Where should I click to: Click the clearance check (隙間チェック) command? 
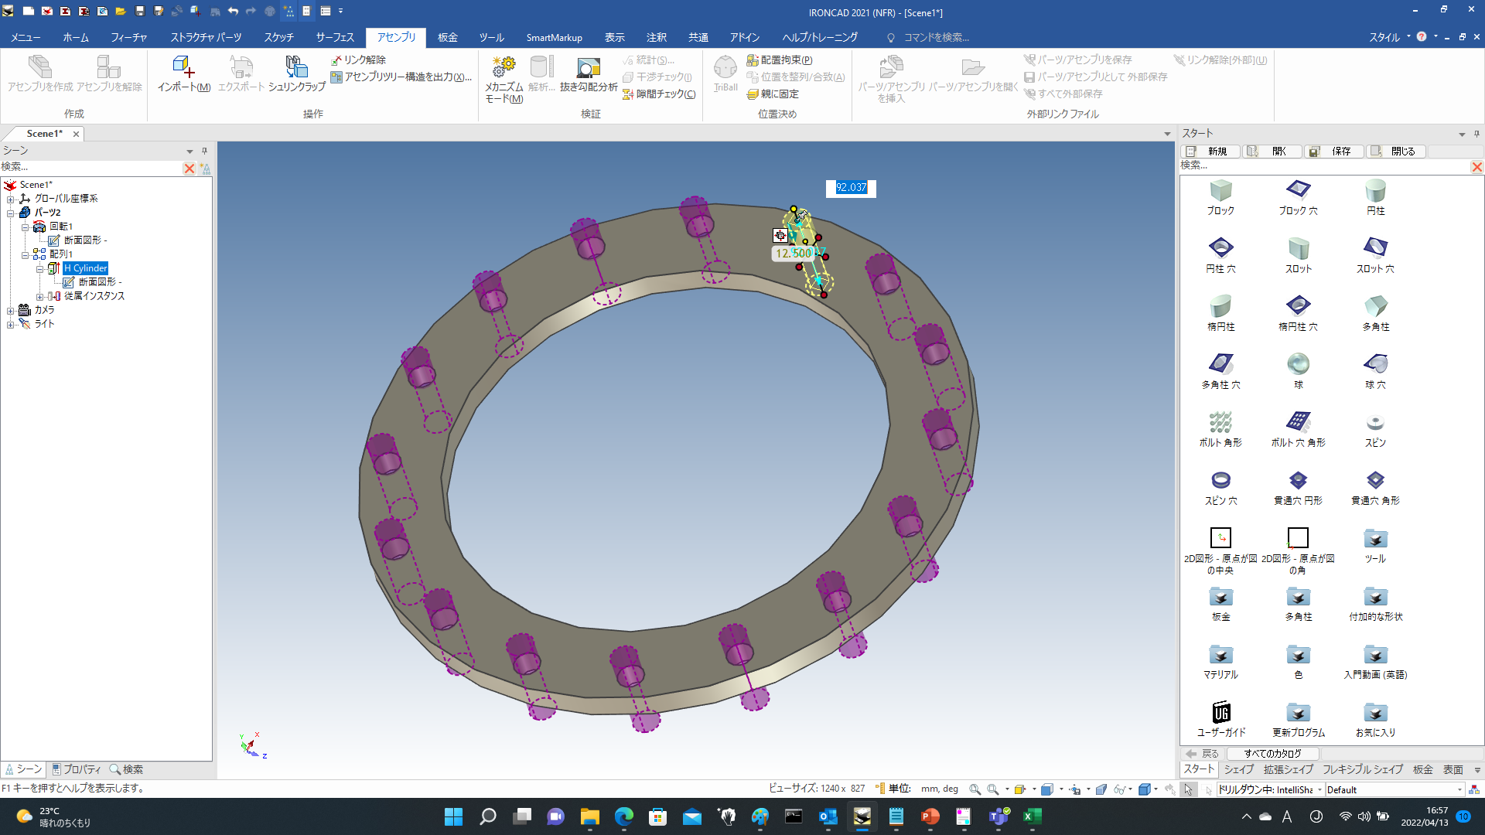pyautogui.click(x=659, y=94)
